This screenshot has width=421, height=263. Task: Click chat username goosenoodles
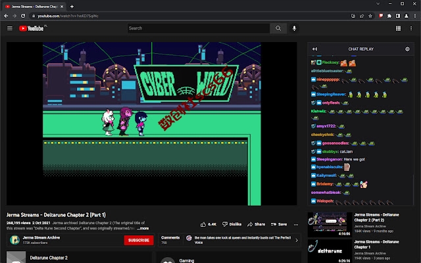pyautogui.click(x=335, y=143)
